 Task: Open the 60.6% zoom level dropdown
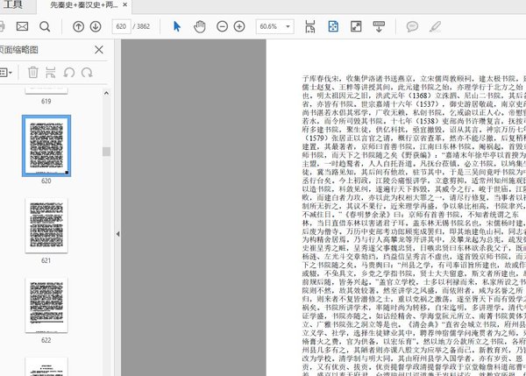point(275,27)
